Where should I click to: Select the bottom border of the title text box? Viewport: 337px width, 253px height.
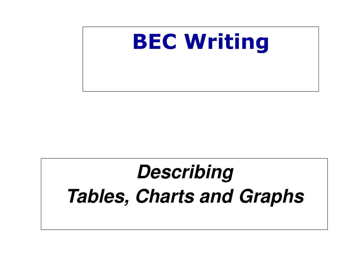point(201,92)
